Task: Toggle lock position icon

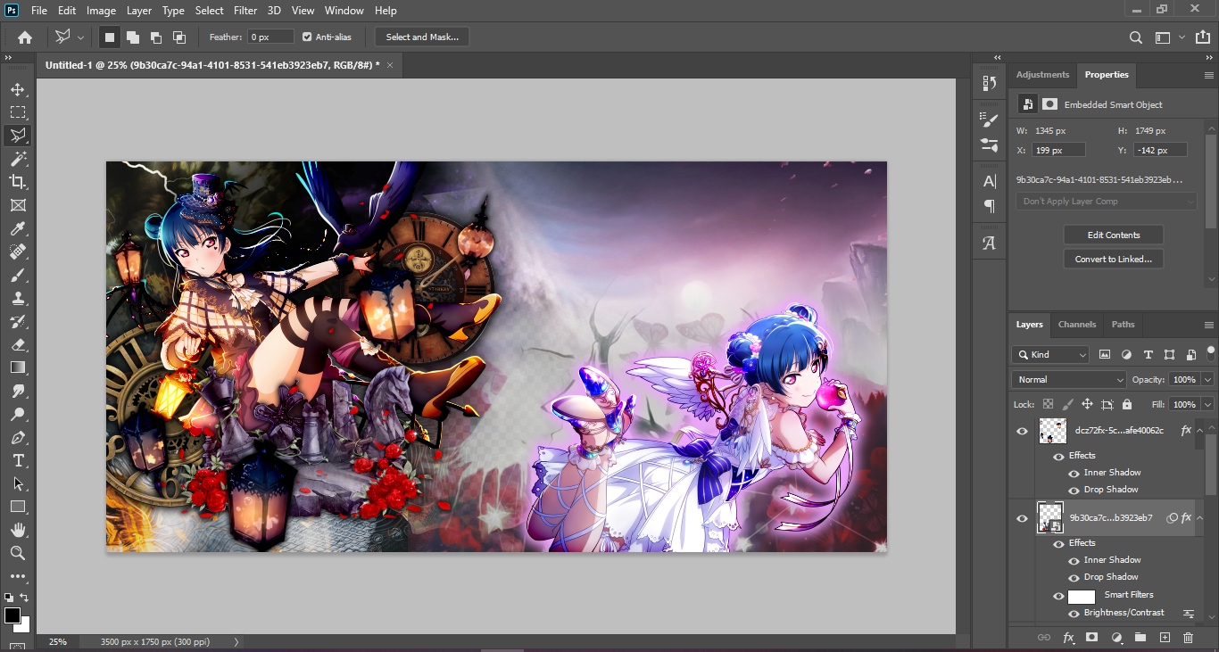Action: 1087,404
